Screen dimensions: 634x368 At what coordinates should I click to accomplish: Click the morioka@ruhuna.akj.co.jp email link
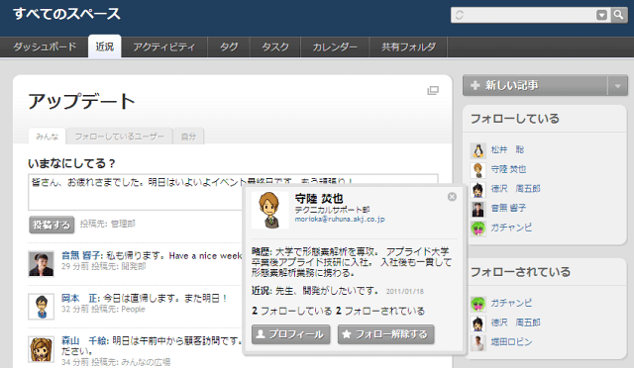coord(340,220)
